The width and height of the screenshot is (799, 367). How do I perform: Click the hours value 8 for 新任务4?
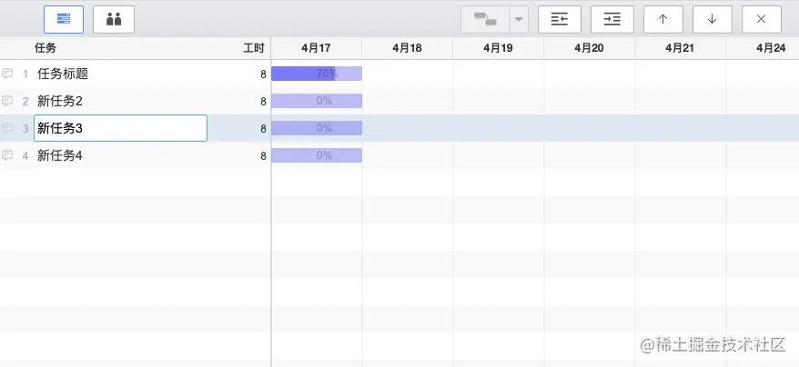coord(263,155)
